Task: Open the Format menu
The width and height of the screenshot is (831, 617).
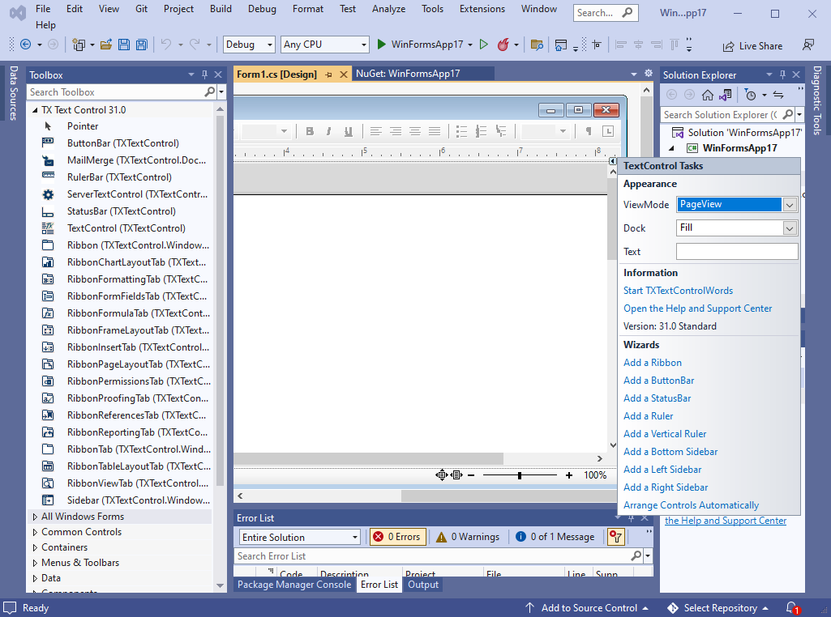Action: pyautogui.click(x=307, y=9)
